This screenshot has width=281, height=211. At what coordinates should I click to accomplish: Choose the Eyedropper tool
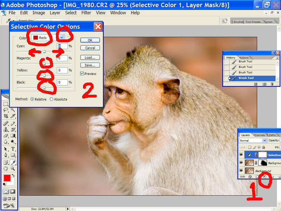tap(13, 162)
